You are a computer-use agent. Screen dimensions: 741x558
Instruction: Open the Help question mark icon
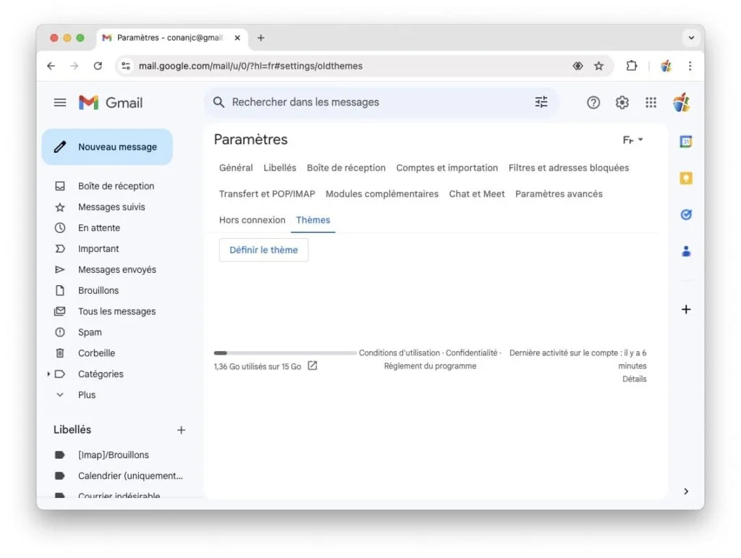click(593, 103)
